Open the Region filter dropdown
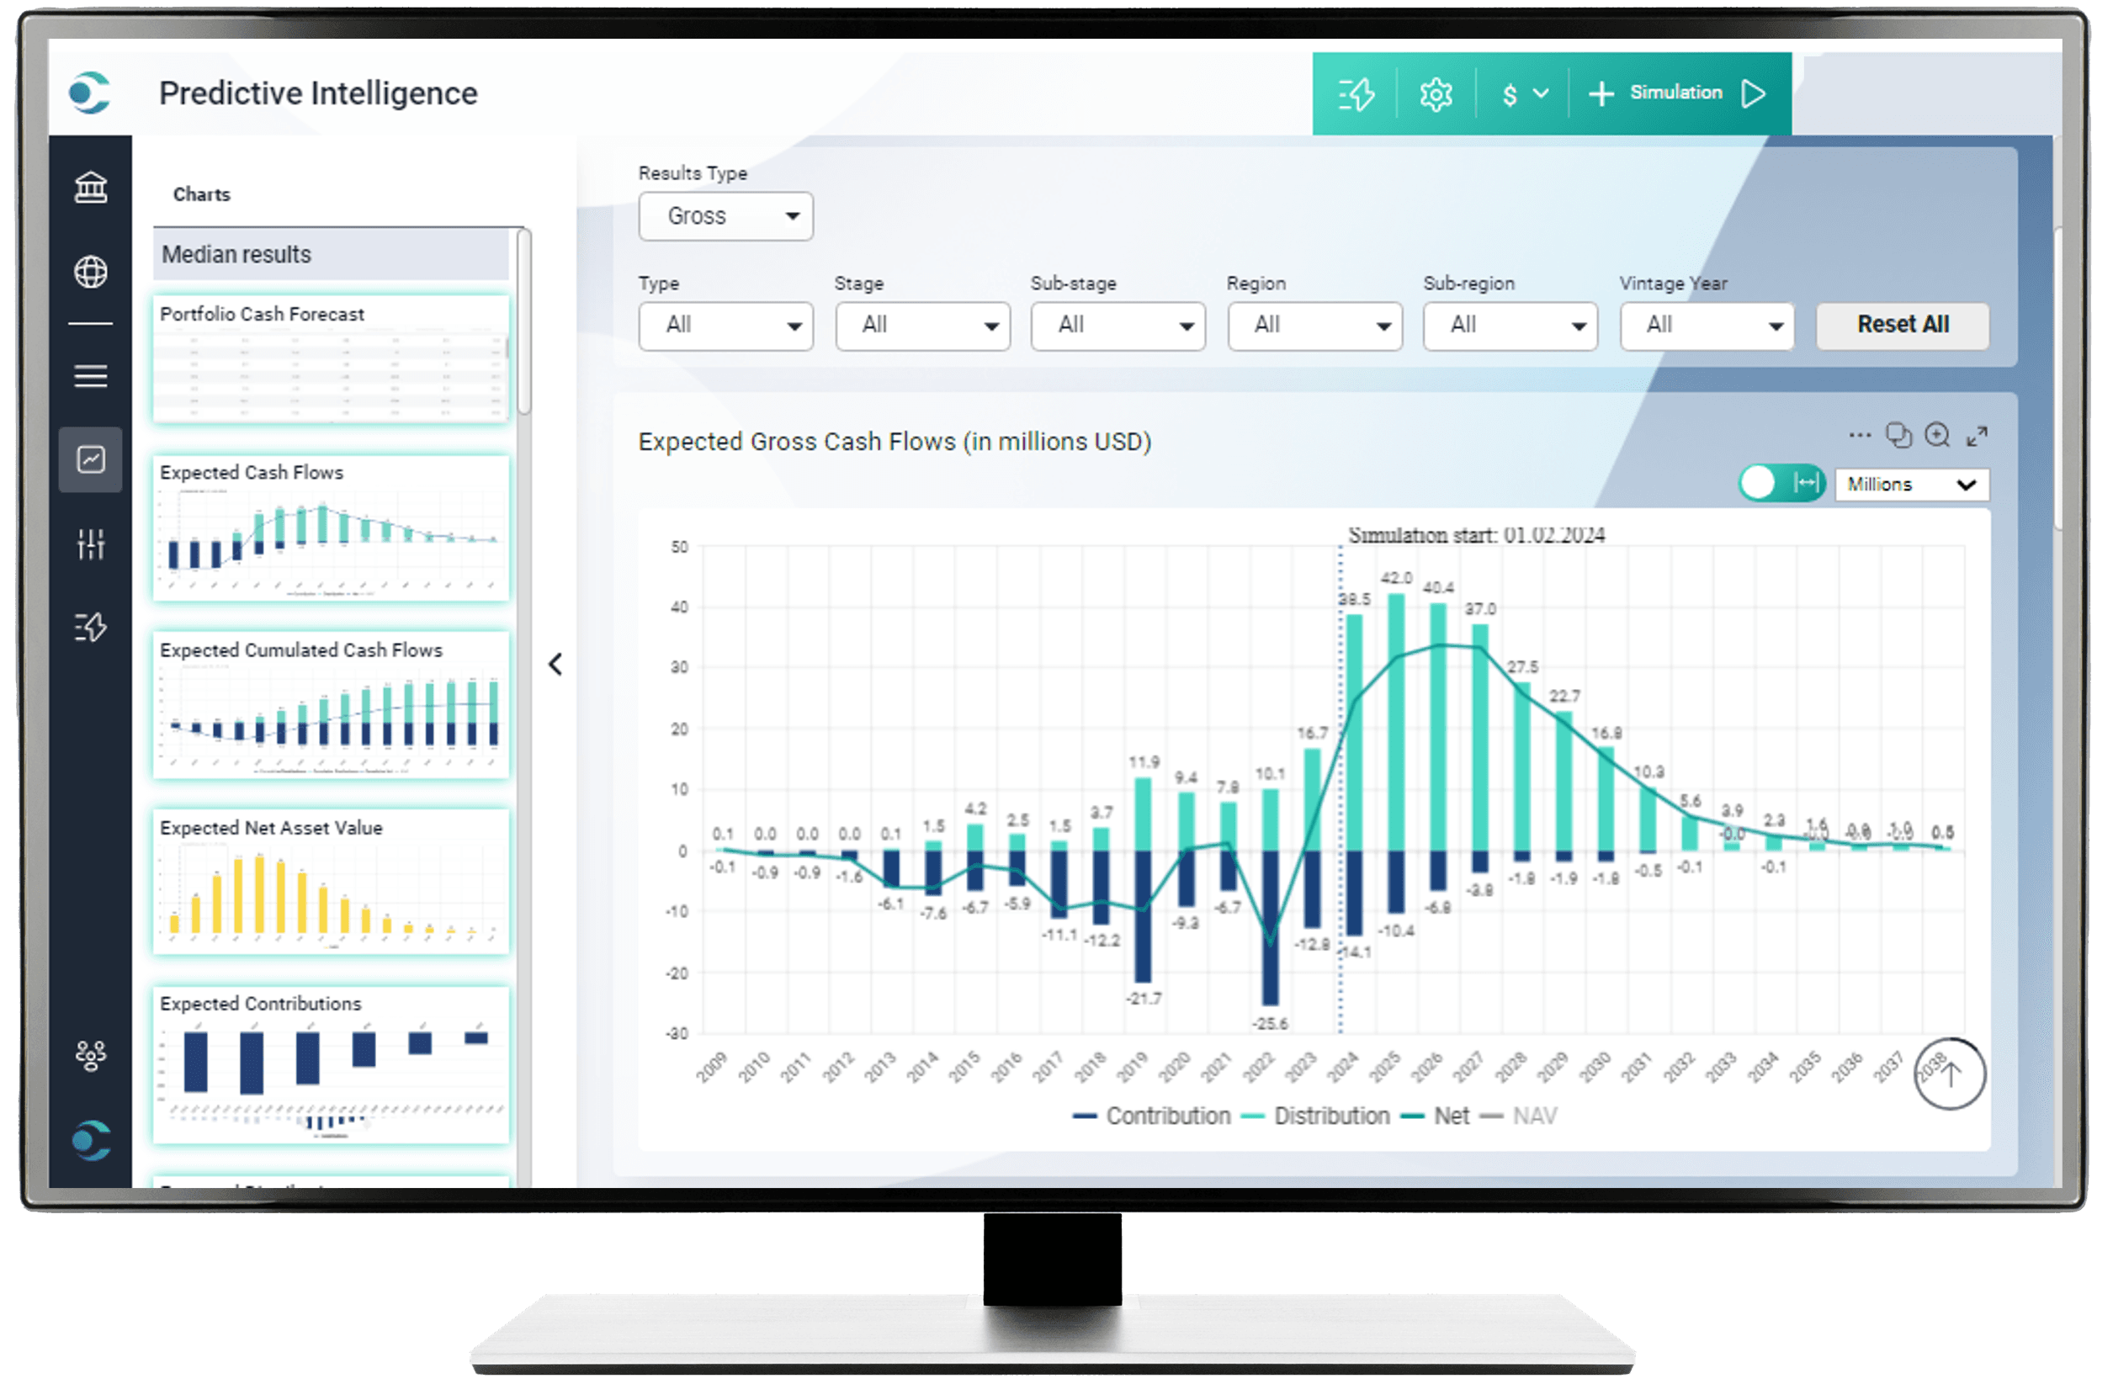 pos(1315,326)
